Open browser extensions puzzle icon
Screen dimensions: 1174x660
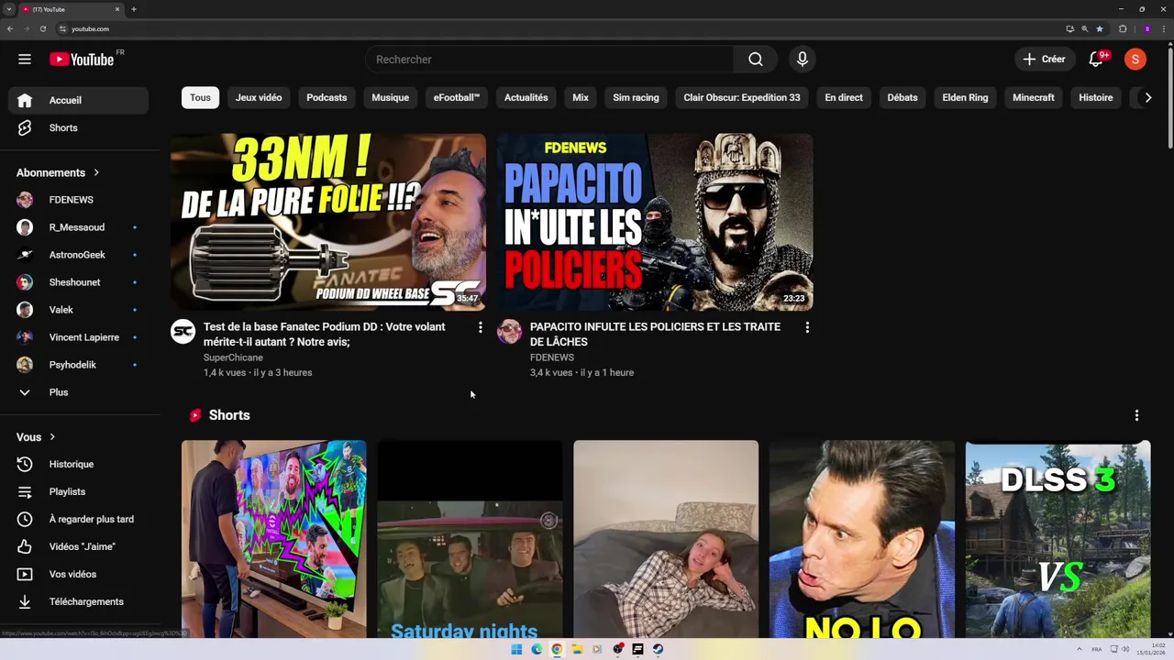point(1123,28)
